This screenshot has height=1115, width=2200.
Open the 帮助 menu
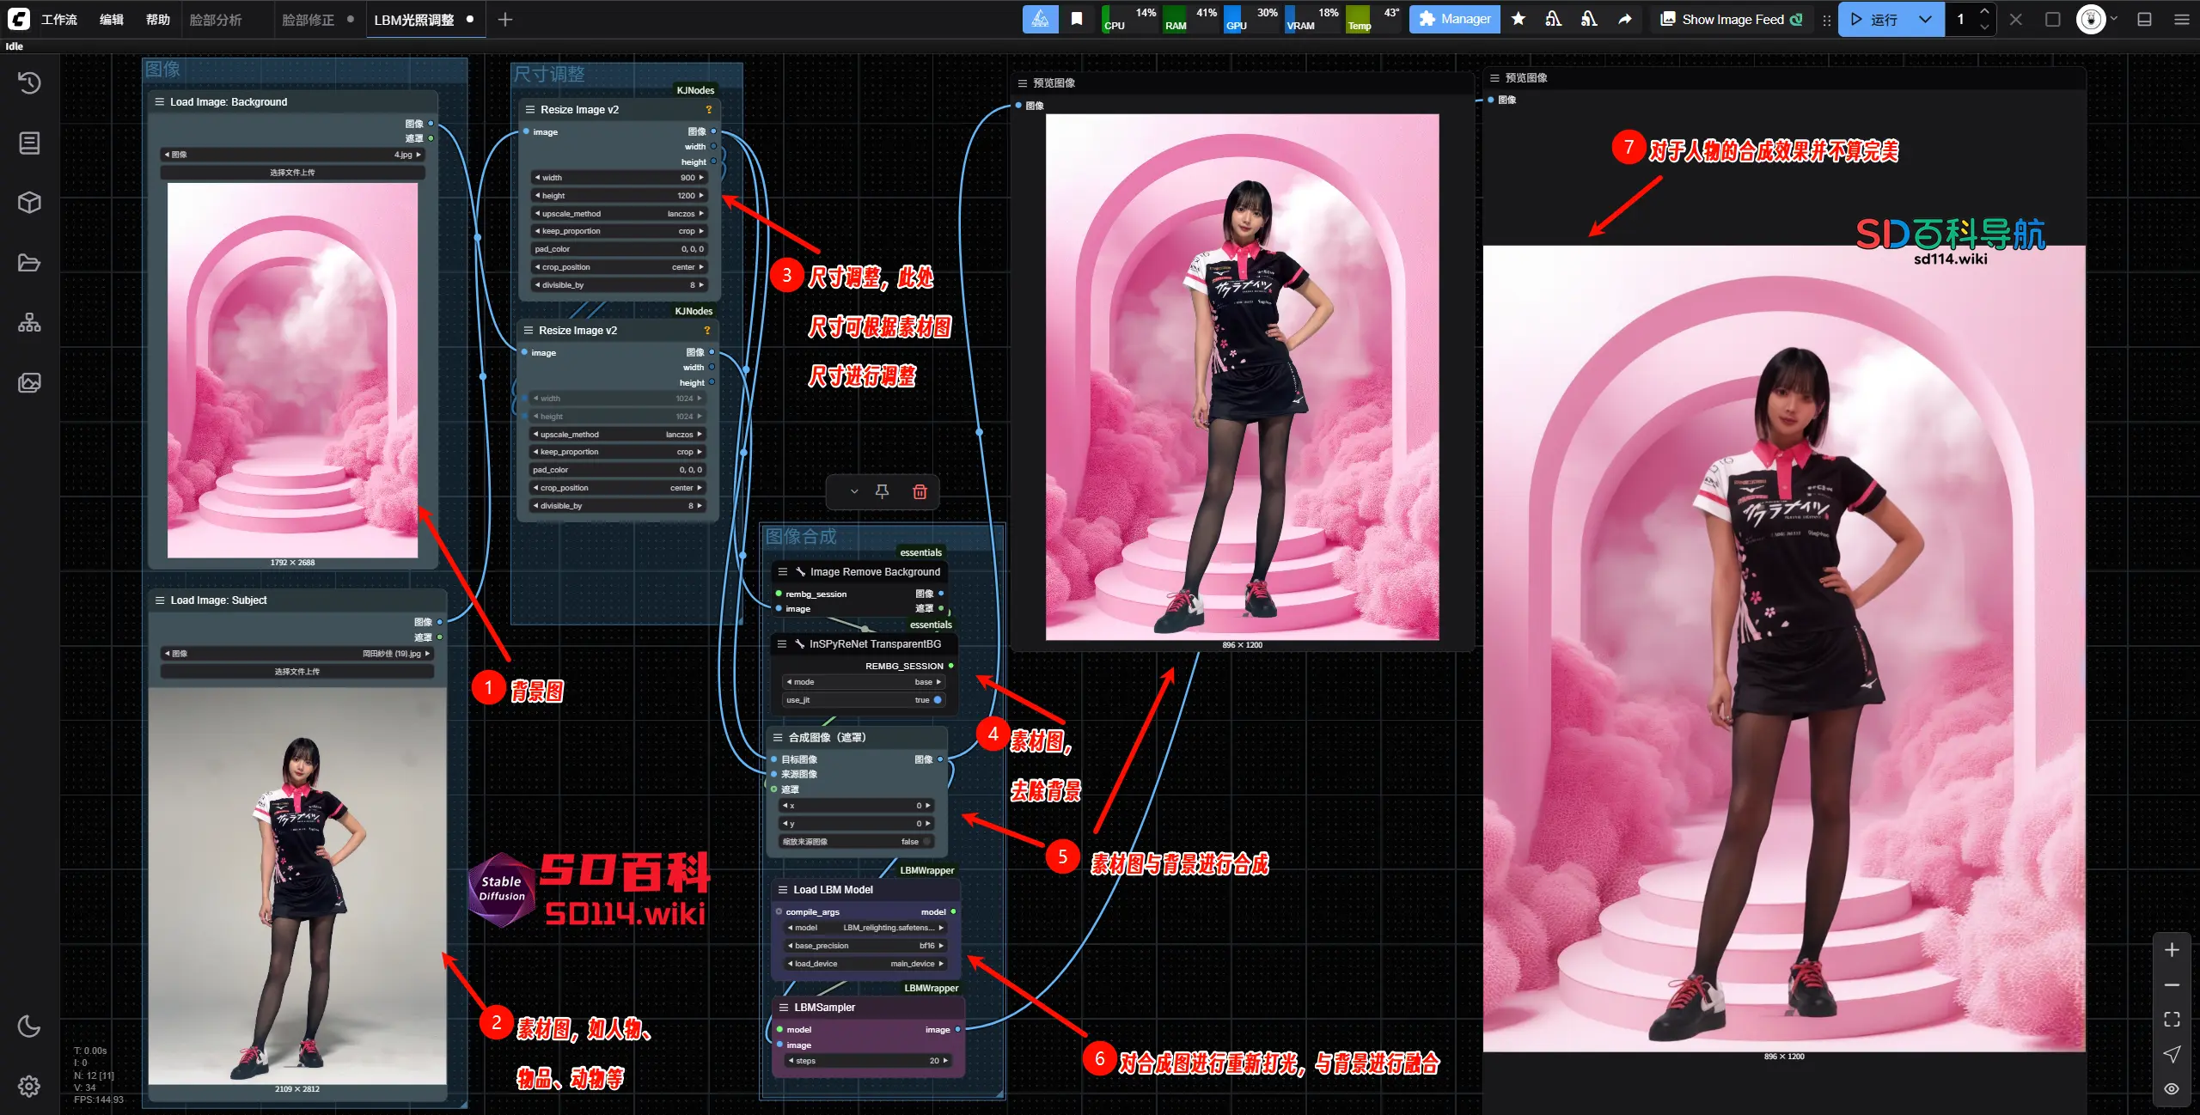(158, 19)
